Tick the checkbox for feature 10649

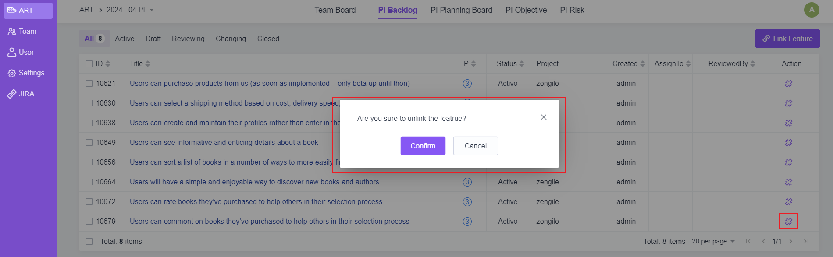click(89, 142)
